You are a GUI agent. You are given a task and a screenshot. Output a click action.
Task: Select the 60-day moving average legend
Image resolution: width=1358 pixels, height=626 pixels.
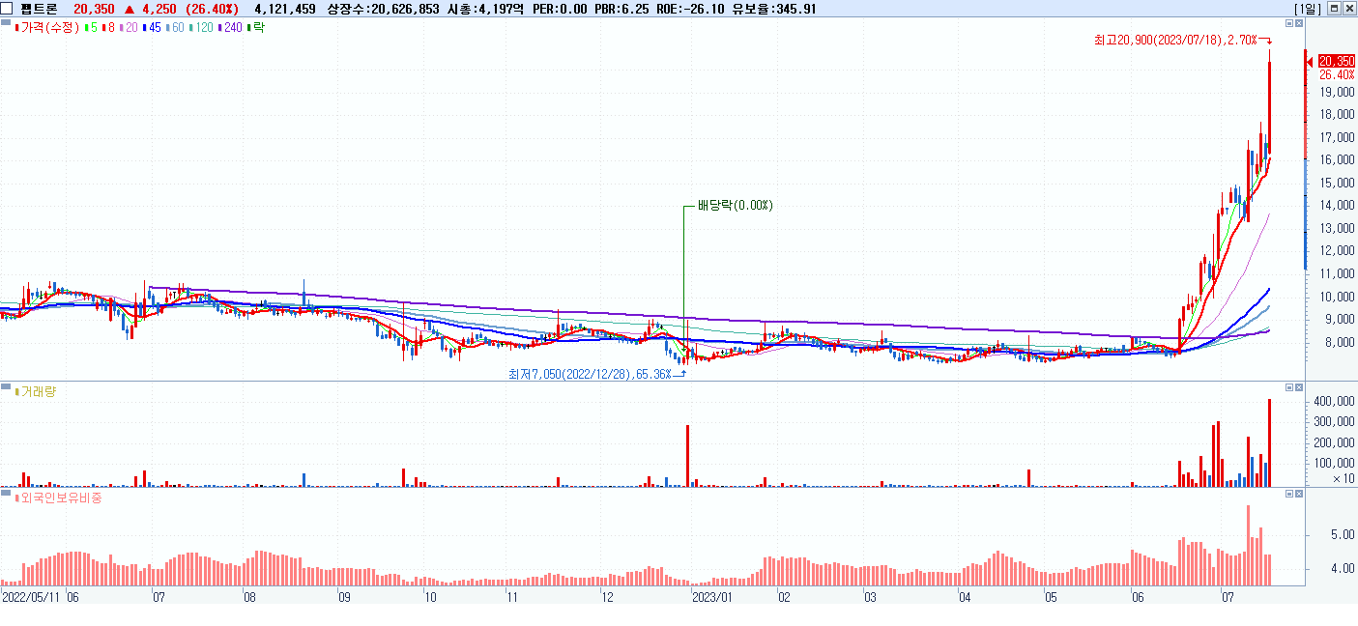pyautogui.click(x=176, y=27)
